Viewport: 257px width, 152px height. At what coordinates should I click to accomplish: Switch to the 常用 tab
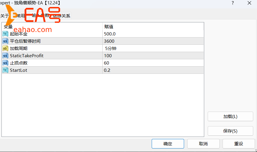pos(20,16)
